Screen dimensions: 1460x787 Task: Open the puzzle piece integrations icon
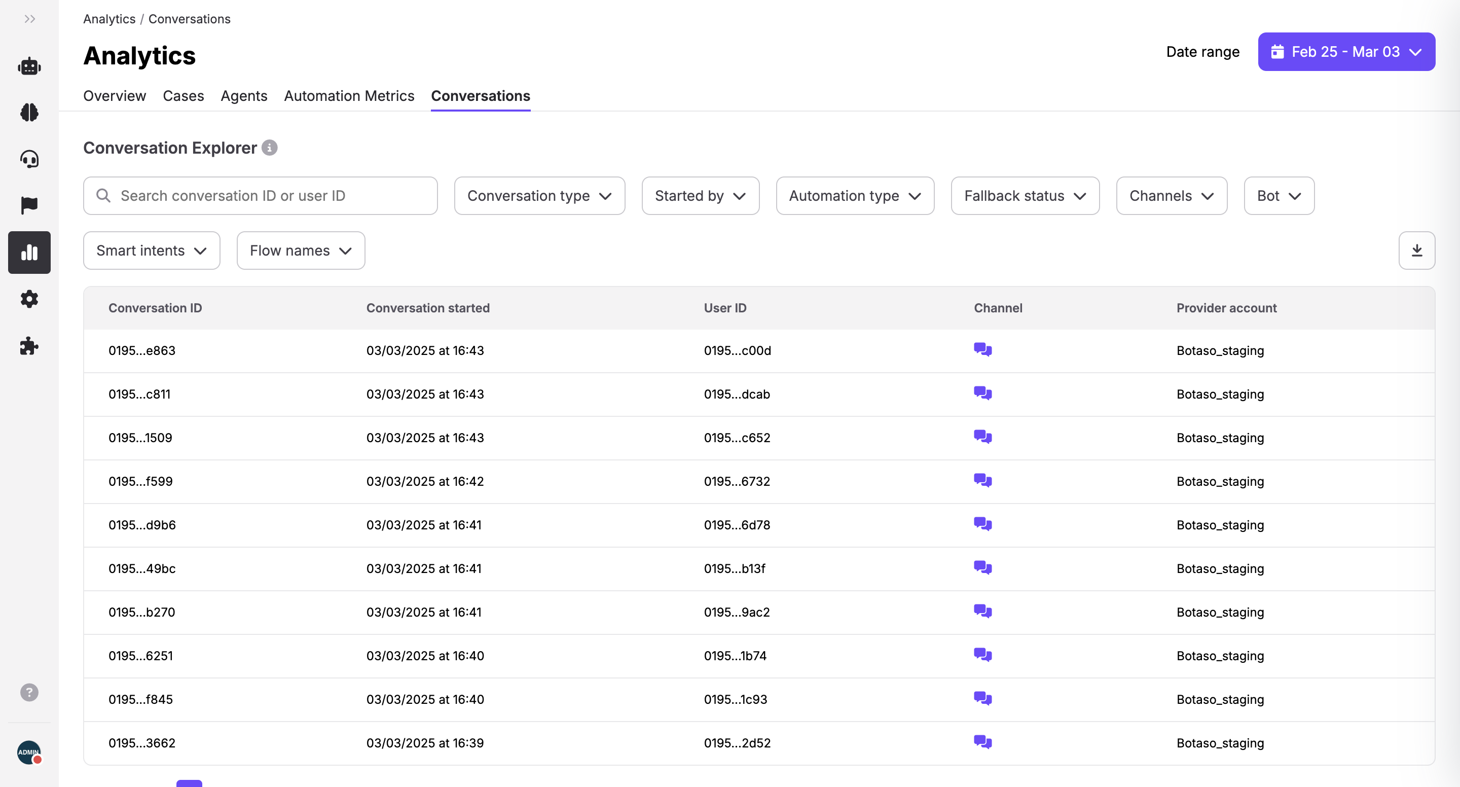coord(29,346)
